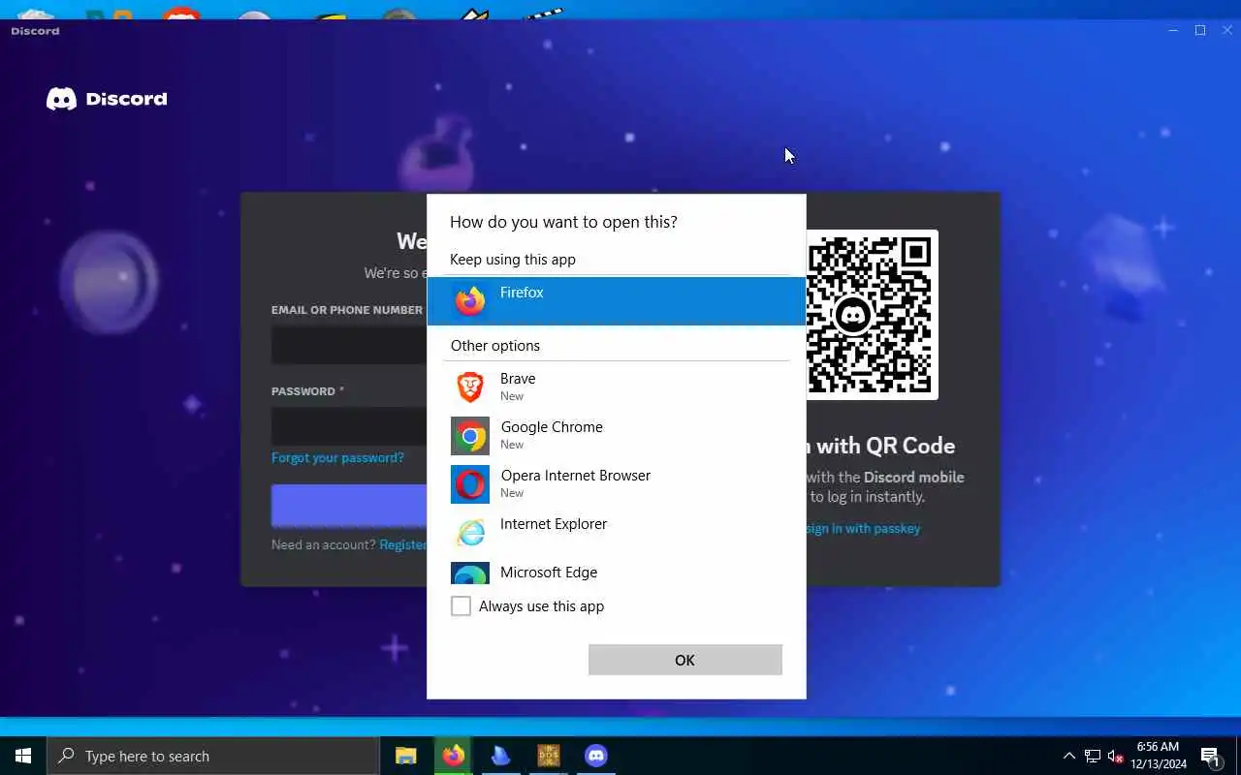
Task: Select the 'Google Chrome' name text
Action: tap(552, 426)
